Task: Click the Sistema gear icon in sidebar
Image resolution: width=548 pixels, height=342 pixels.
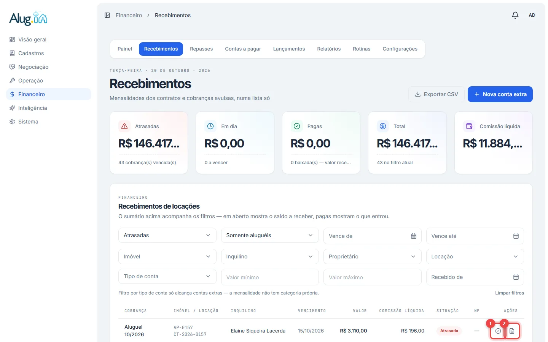Action: [12, 122]
